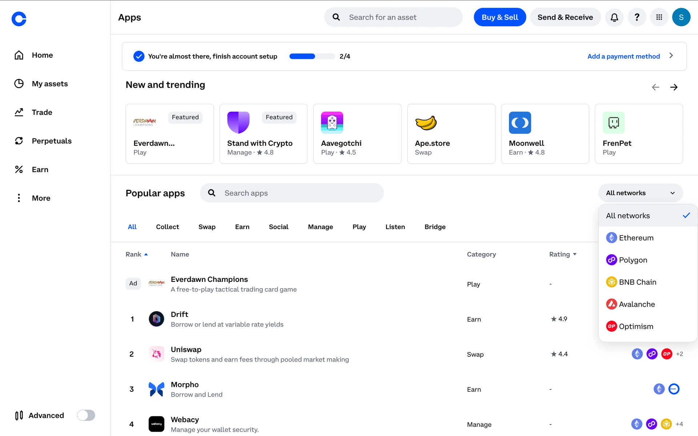The height and width of the screenshot is (436, 698).
Task: Expand account setup chevron
Action: 671,56
